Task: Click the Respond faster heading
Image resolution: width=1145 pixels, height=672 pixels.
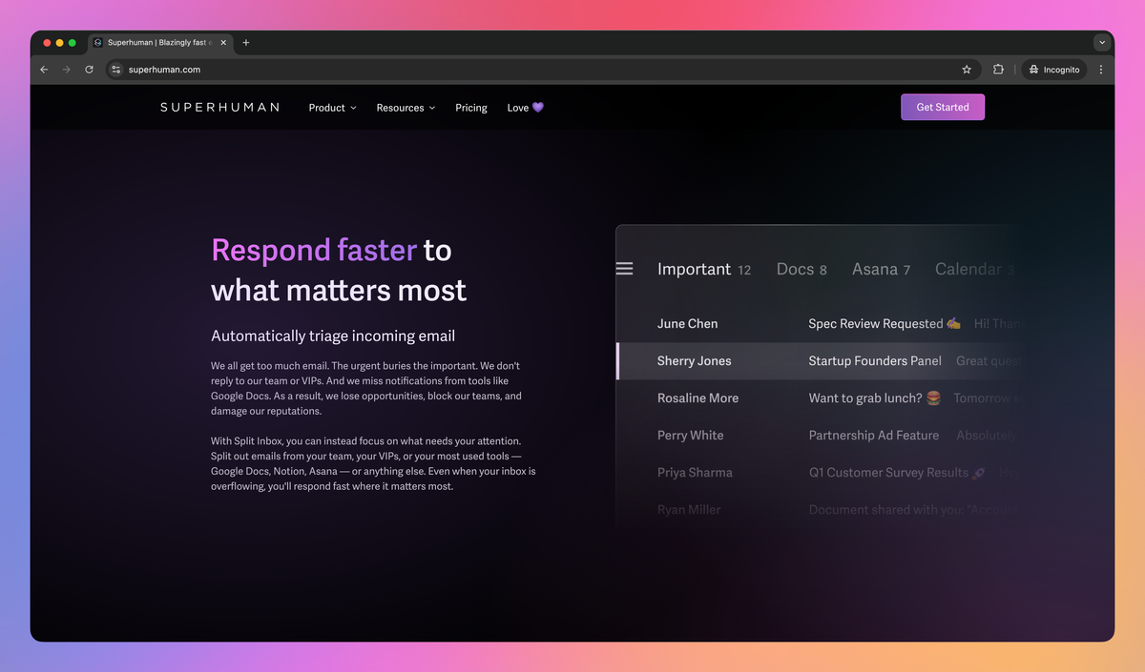Action: click(x=314, y=250)
